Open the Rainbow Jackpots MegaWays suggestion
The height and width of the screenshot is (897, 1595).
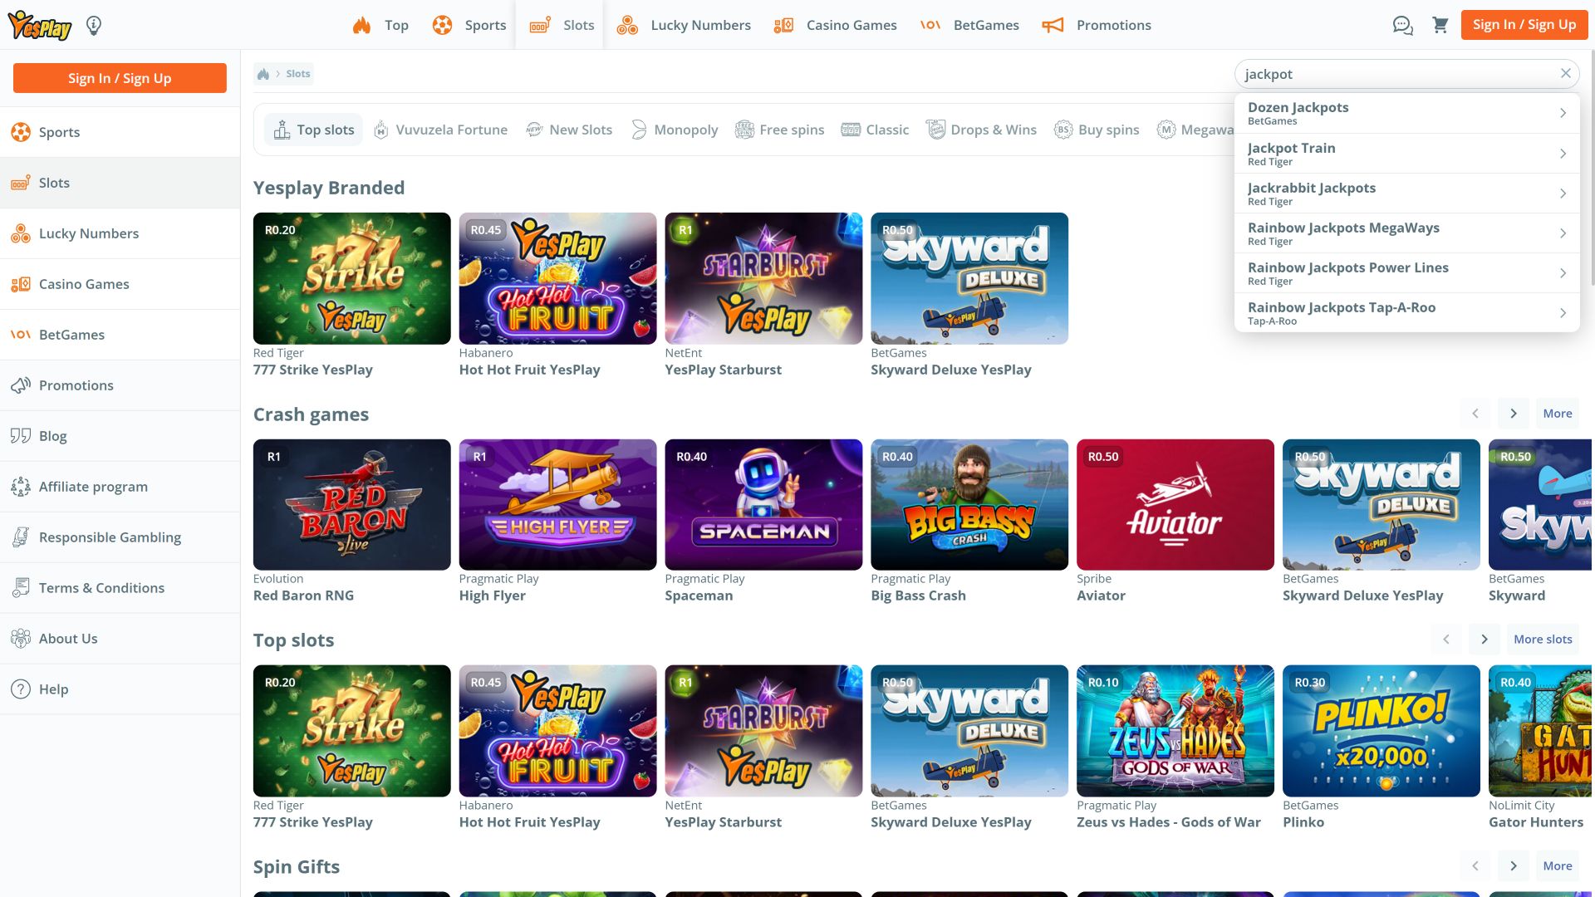[1406, 233]
